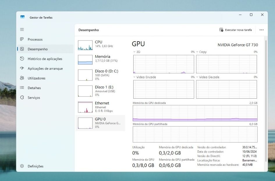Click the Memória da GPU dedicada graph
The image size is (275, 181).
195,113
